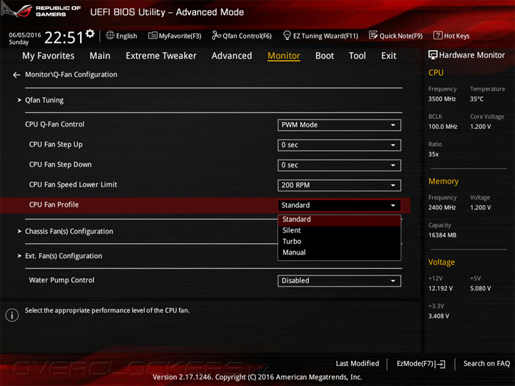Screen dimensions: 515x386
Task: Click the 12.192 V voltage reading
Action: (x=441, y=289)
